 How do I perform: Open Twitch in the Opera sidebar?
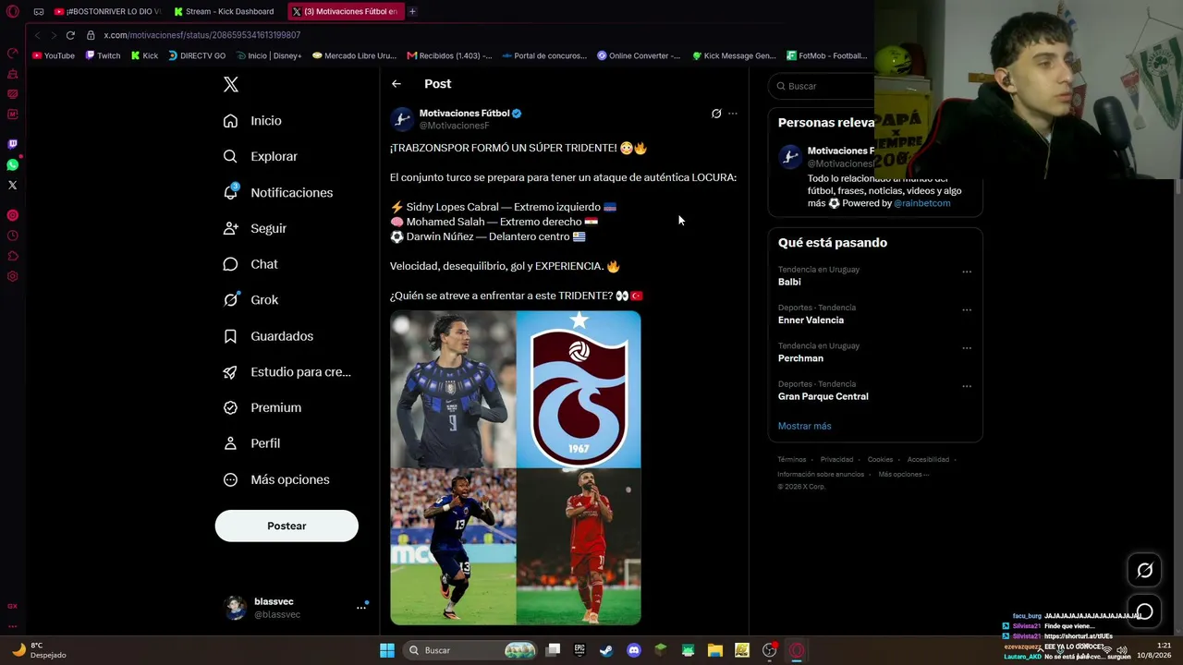click(12, 144)
